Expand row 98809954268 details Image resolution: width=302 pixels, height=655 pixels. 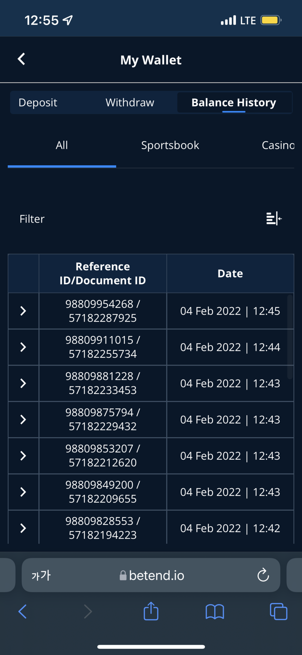pos(23,311)
